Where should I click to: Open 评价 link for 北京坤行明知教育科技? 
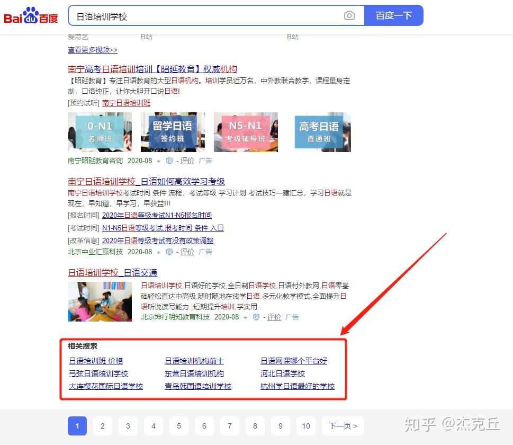pos(274,317)
